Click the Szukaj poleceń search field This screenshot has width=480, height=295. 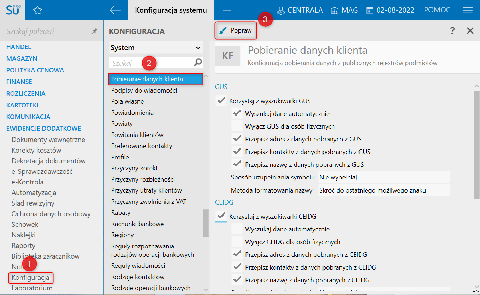click(46, 31)
